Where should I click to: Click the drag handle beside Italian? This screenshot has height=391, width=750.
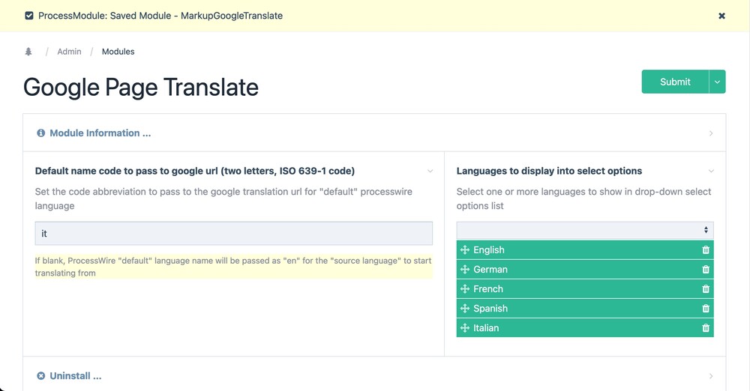click(x=465, y=328)
